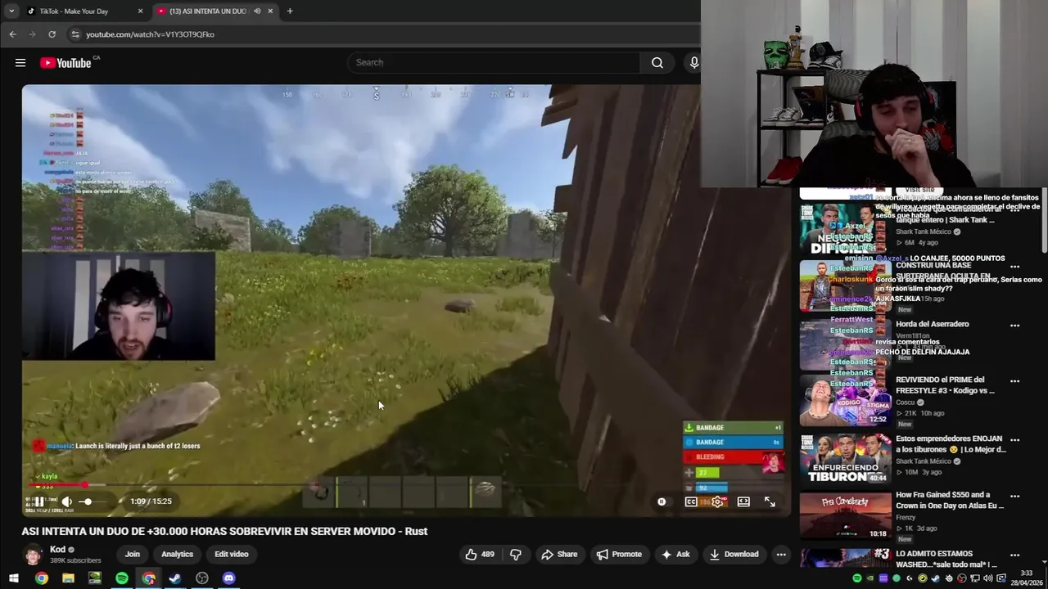This screenshot has height=589, width=1048.
Task: Download the video
Action: pyautogui.click(x=734, y=554)
